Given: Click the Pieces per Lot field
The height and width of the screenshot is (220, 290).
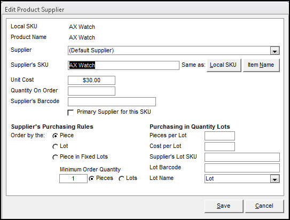Looking at the screenshot, I should 220,136.
